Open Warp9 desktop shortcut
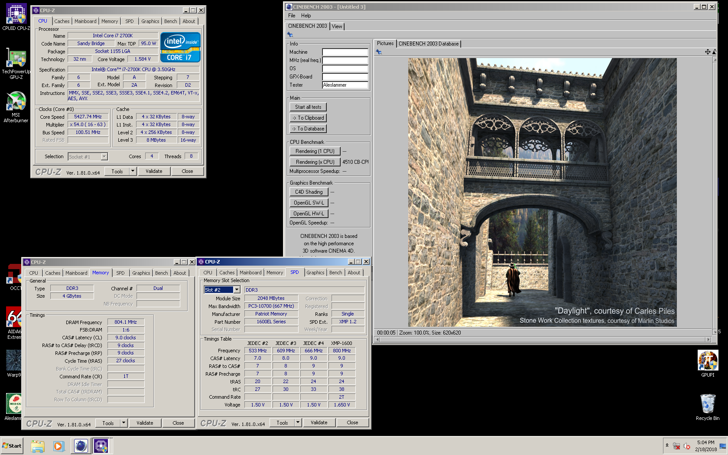 (14, 363)
